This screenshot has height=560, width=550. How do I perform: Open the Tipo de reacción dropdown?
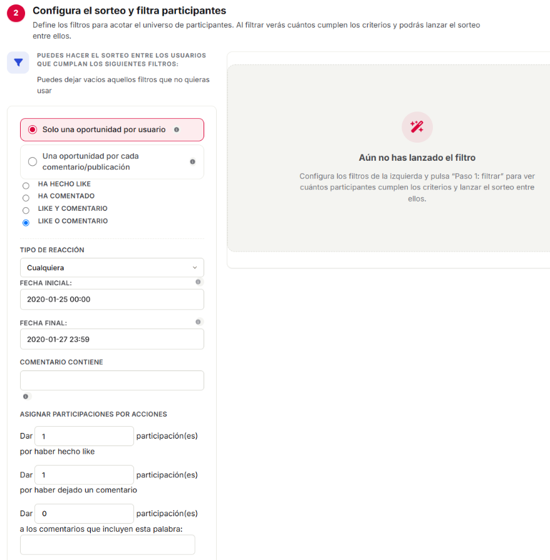[112, 268]
